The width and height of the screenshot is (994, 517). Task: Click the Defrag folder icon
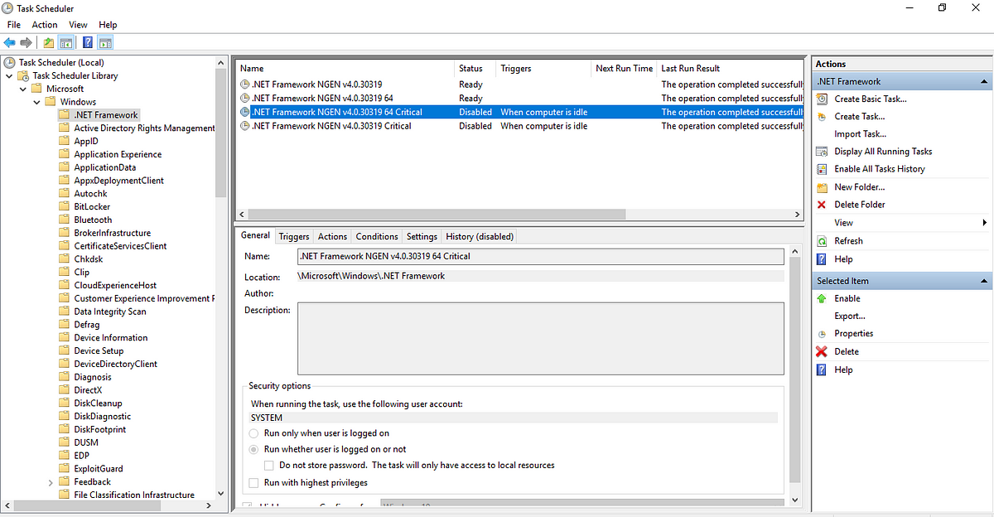[65, 325]
